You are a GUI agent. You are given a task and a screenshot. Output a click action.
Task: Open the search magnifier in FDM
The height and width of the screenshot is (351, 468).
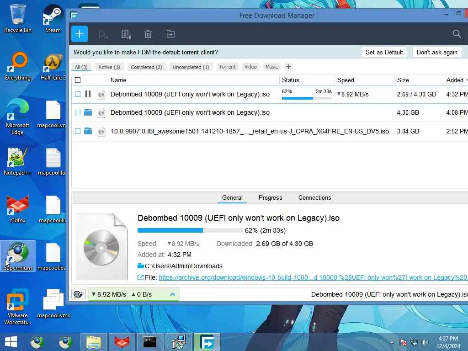click(x=457, y=34)
